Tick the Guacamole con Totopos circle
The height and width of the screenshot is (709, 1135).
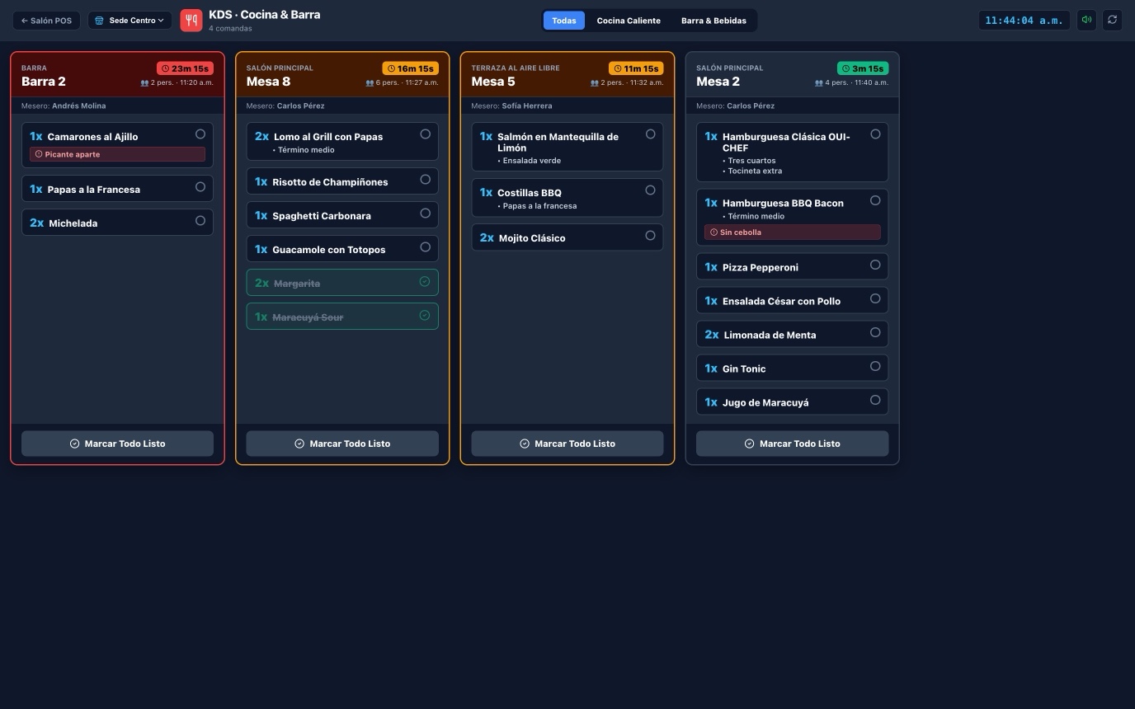[x=426, y=247]
